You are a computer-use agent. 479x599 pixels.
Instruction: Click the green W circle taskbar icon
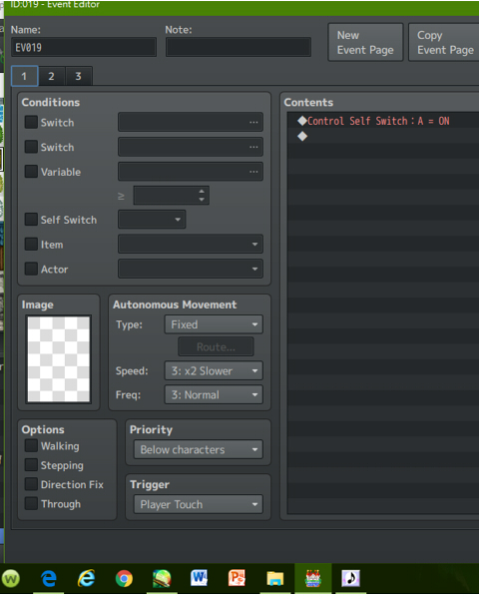[11, 579]
